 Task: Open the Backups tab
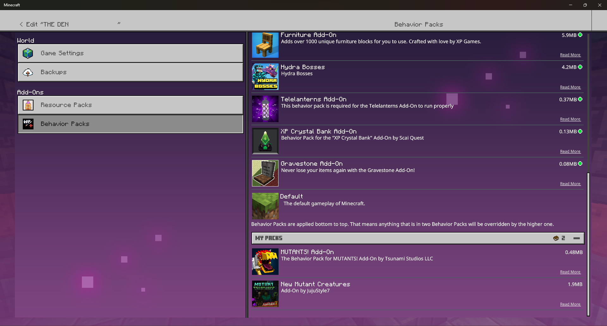coord(131,72)
